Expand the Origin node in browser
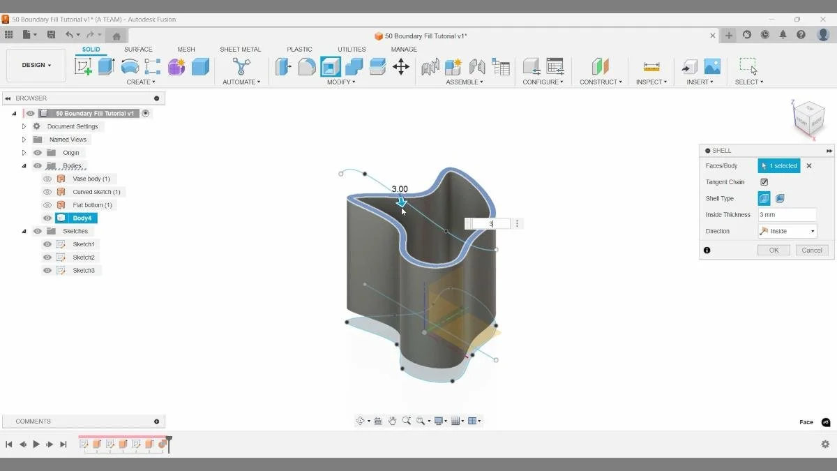Viewport: 837px width, 471px height. click(x=24, y=152)
